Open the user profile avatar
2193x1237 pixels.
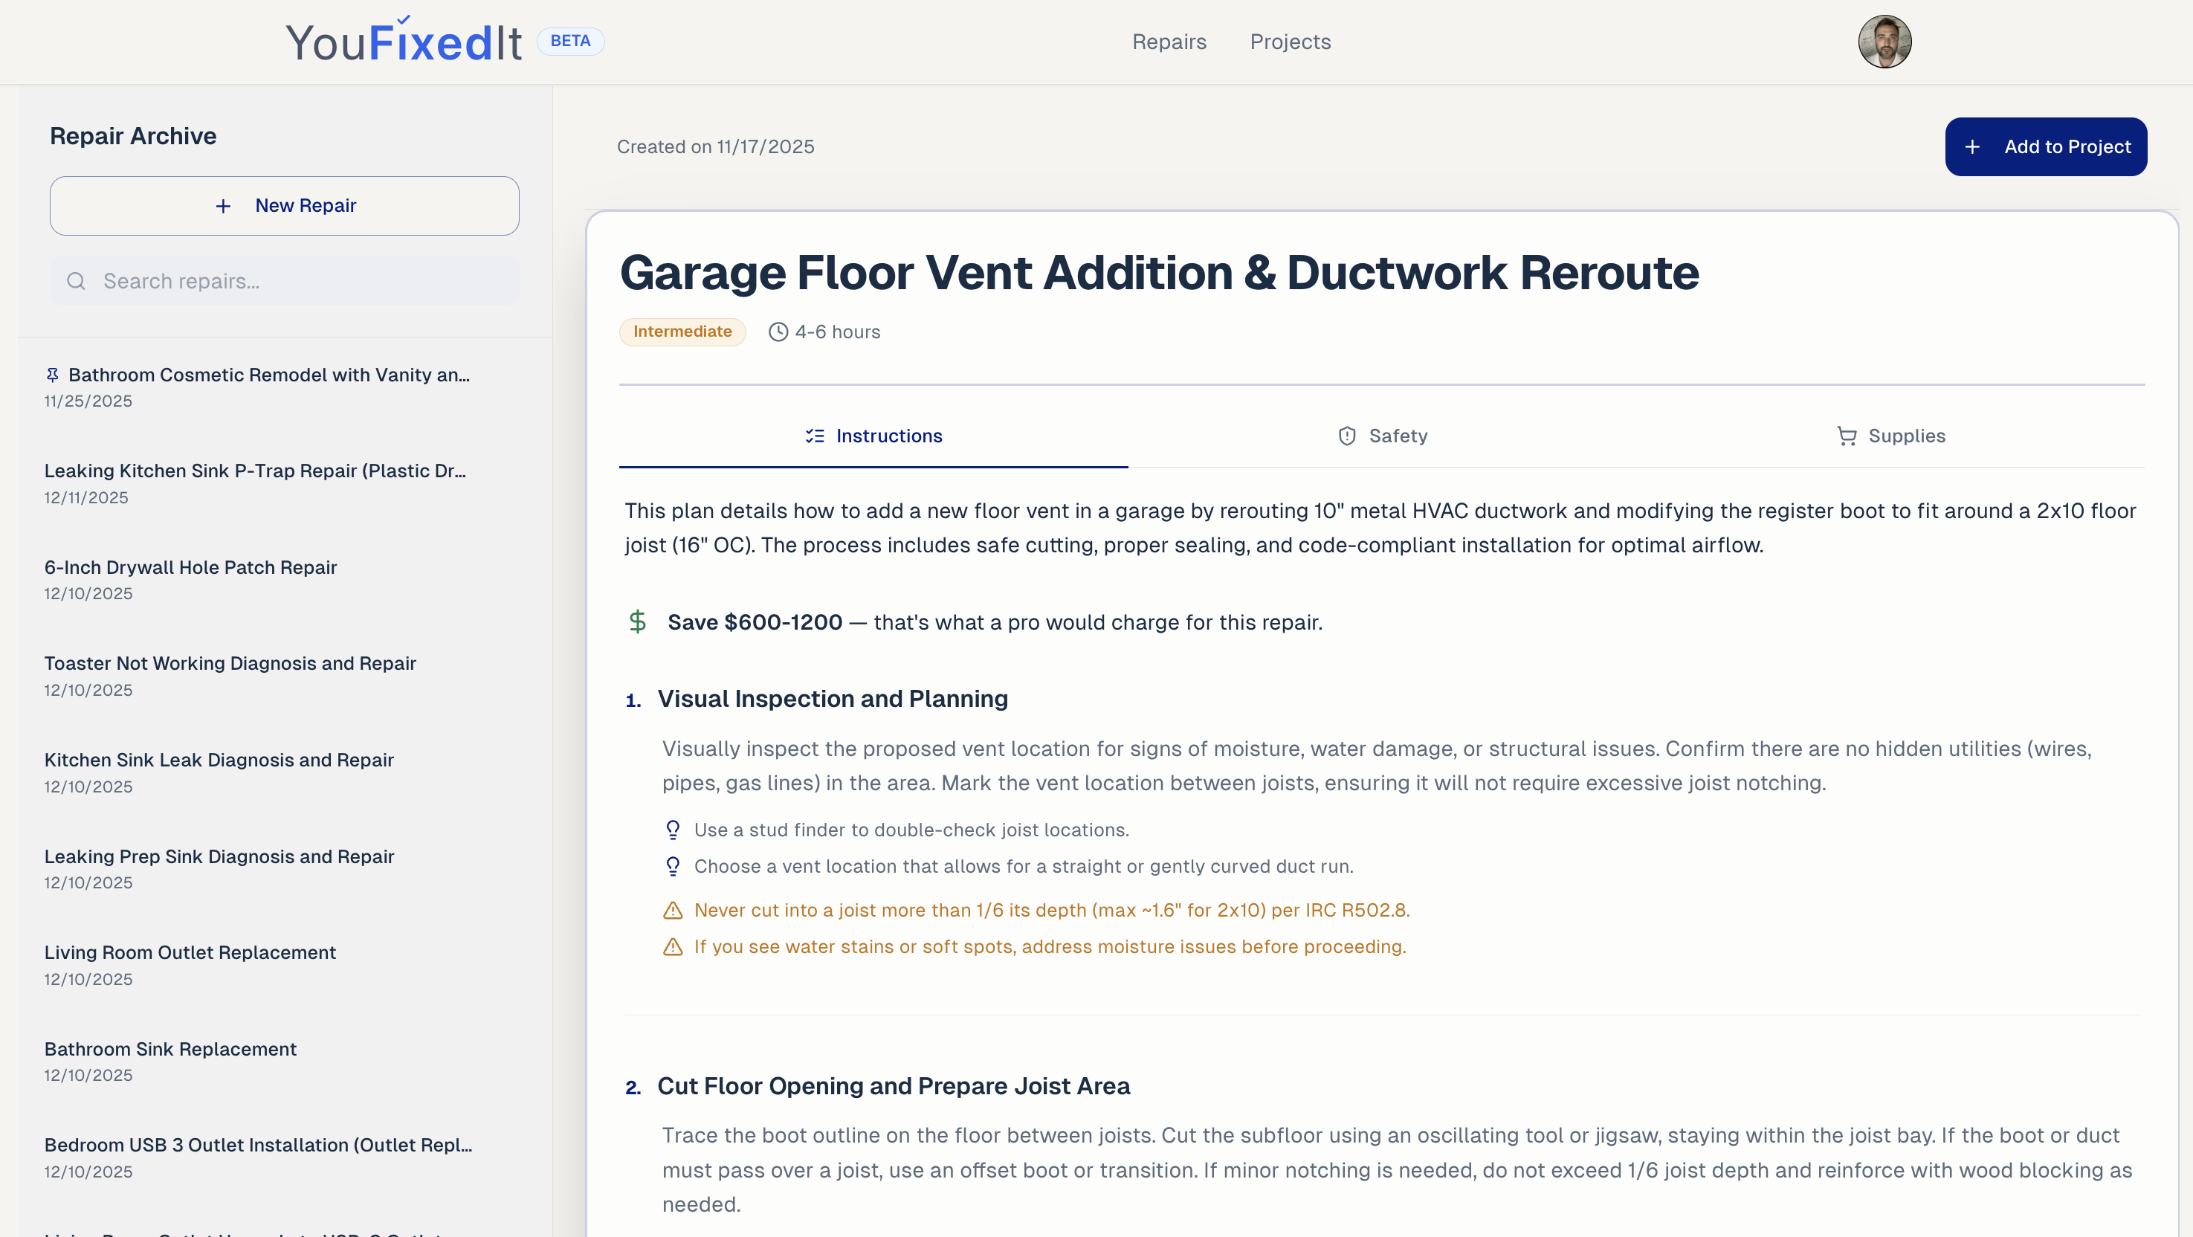pyautogui.click(x=1884, y=41)
